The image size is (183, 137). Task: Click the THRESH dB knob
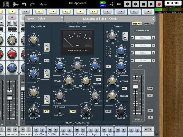point(60,66)
